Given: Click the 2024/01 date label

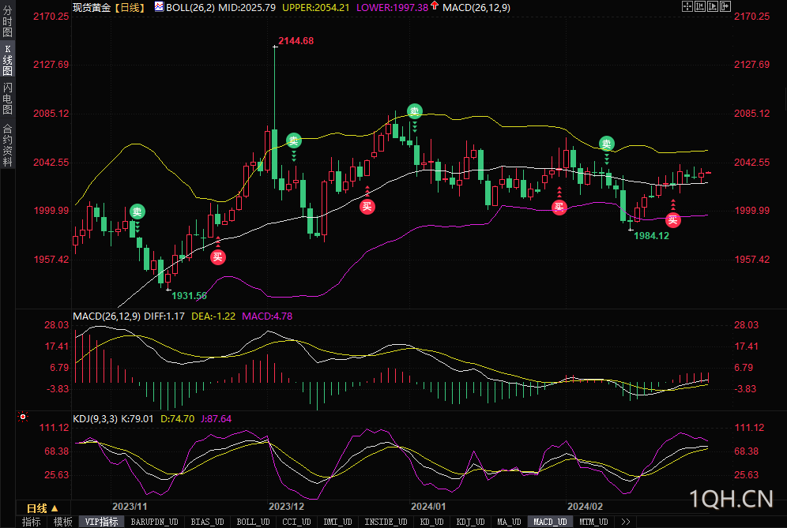Looking at the screenshot, I should pyautogui.click(x=428, y=507).
